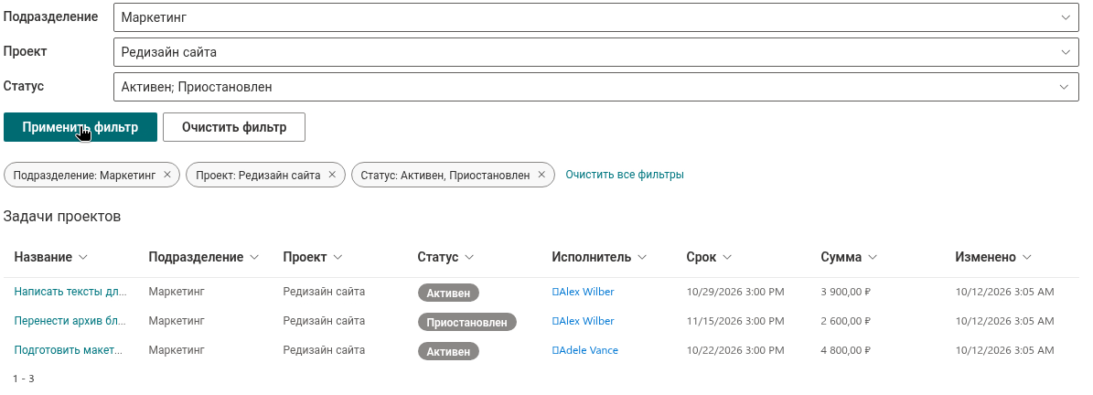Click Активен badge in Написать тексты row
The width and height of the screenshot is (1093, 395).
[448, 293]
